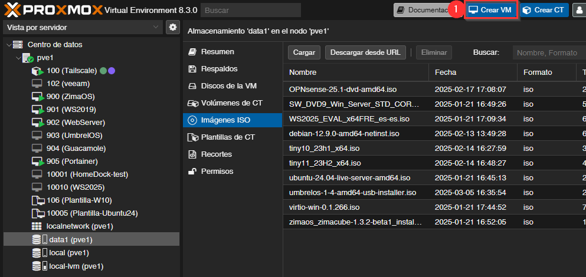586x277 pixels.
Task: Focus the Nombre, Formato filter field
Action: coord(549,52)
